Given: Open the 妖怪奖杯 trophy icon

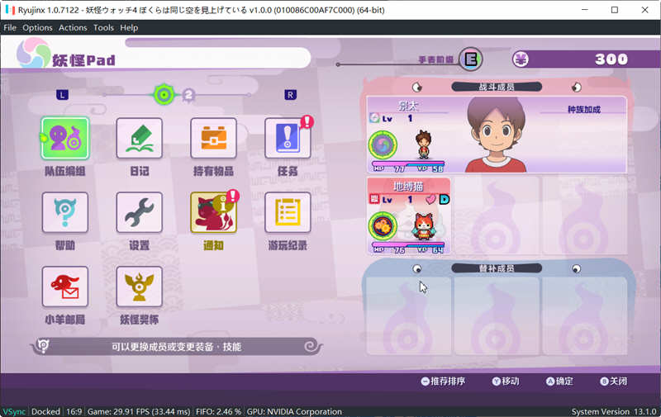Looking at the screenshot, I should tap(139, 287).
